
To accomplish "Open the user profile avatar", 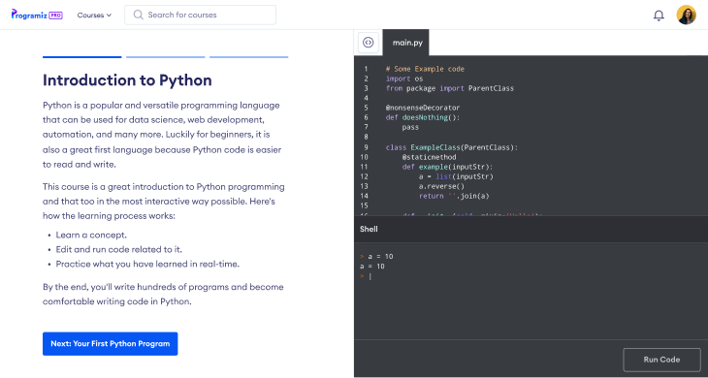I will (x=686, y=15).
